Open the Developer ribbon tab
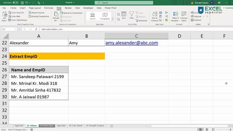The height and width of the screenshot is (131, 233). coord(88,8)
